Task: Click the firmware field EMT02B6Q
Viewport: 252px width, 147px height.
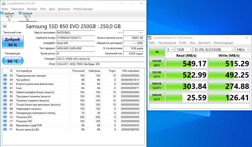Action: pos(75,33)
